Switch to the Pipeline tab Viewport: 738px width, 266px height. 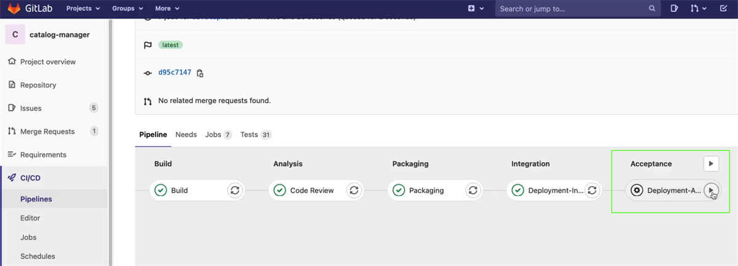[153, 135]
